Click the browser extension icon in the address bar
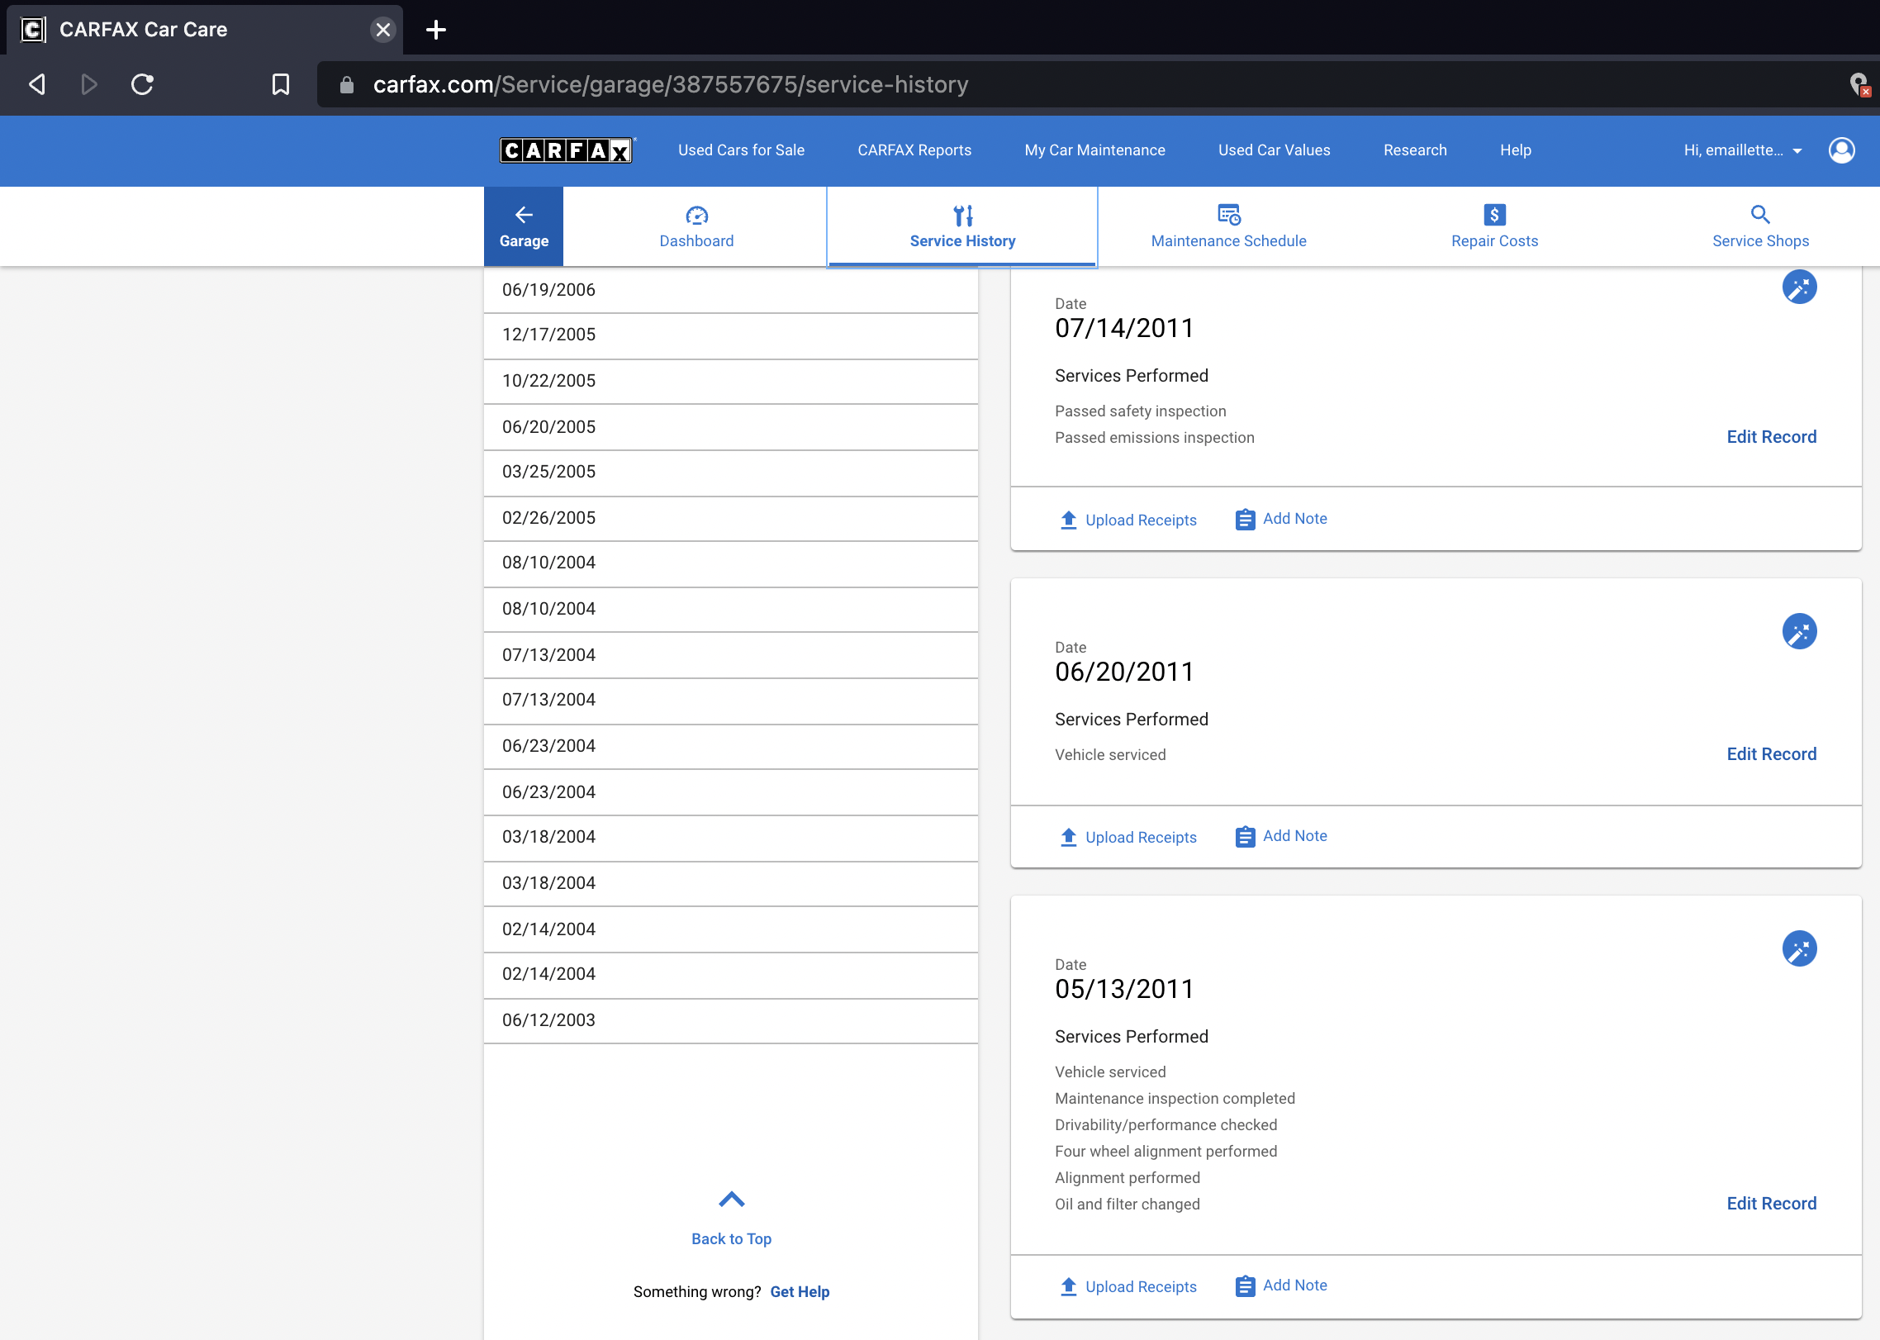 point(1859,84)
